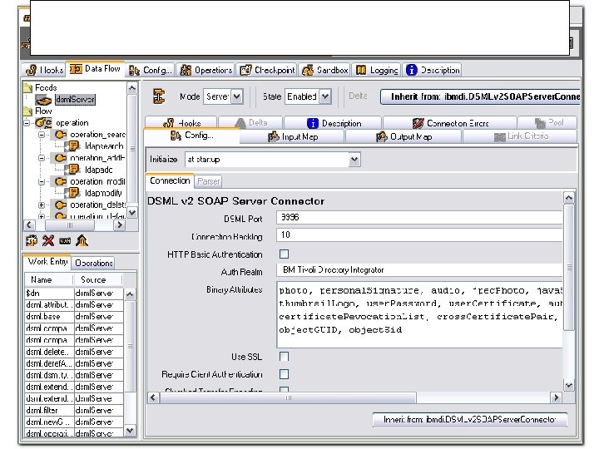Select the $dn work entry row
599x449 pixels.
74,294
